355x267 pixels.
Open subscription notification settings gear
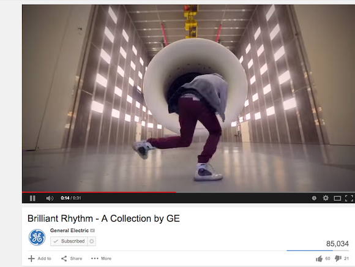click(92, 241)
